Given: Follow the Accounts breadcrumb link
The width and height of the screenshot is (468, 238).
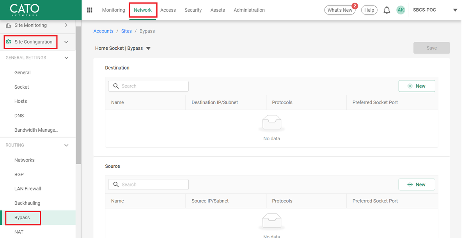Looking at the screenshot, I should pyautogui.click(x=103, y=31).
